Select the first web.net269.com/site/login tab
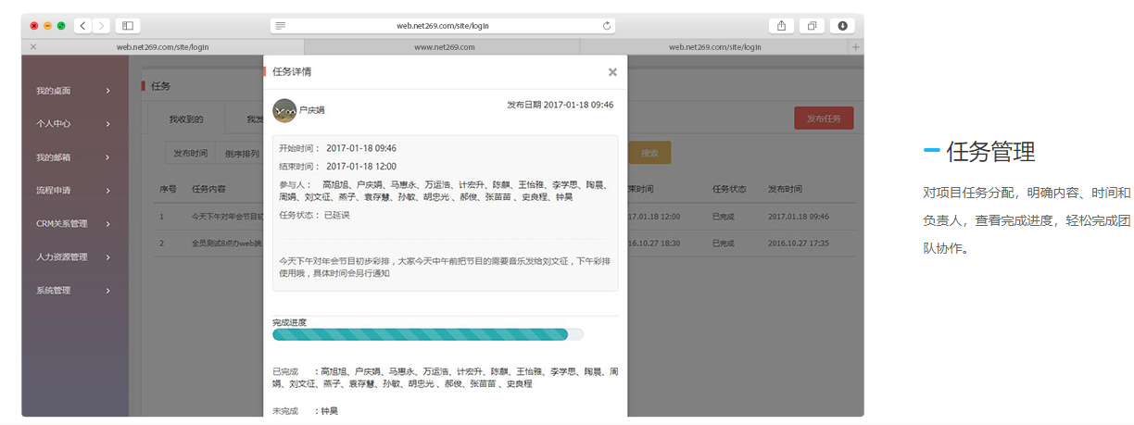The height and width of the screenshot is (425, 1134). click(163, 46)
